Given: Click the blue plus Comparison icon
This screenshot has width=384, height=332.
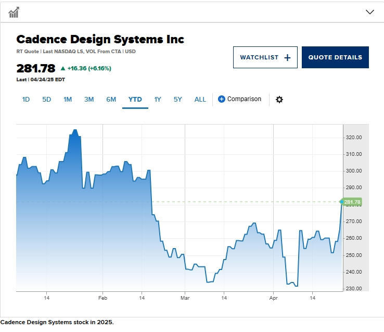Looking at the screenshot, I should [221, 99].
